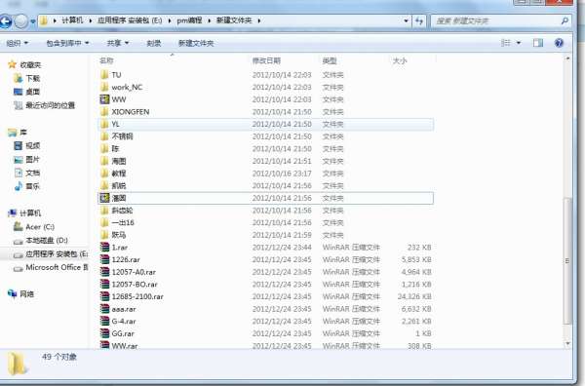Select the 12685-2100.rar archive icon

(105, 296)
